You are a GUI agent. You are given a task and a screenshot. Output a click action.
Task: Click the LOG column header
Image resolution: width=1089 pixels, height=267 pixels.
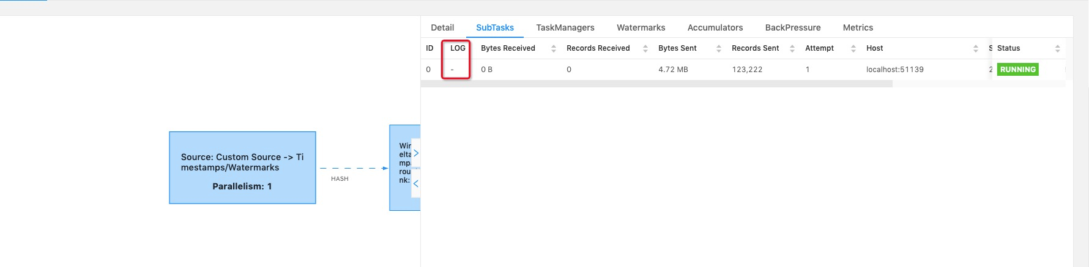click(458, 48)
